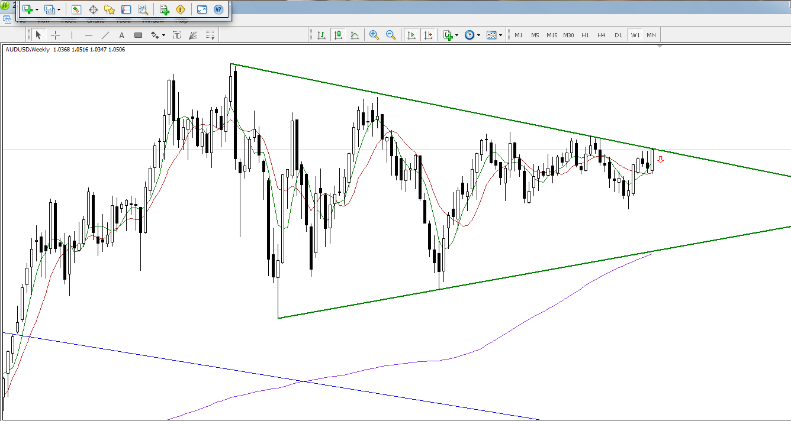Select the Horizontal Line drawing tool
This screenshot has height=421, width=791.
[89, 35]
